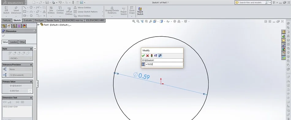The width and height of the screenshot is (291, 120).
Task: Click the Repair Sketch tool
Action: click(x=124, y=12)
